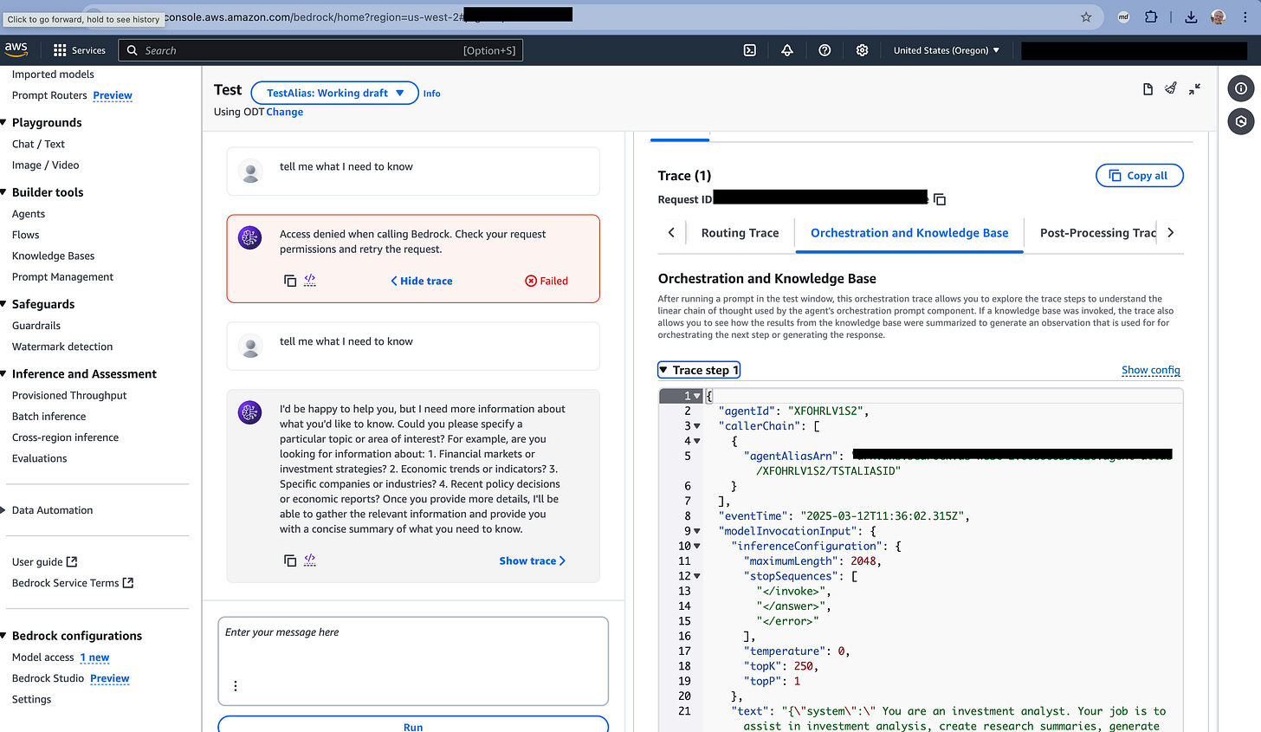Click the AWS console Search field
1261x732 pixels.
click(320, 50)
